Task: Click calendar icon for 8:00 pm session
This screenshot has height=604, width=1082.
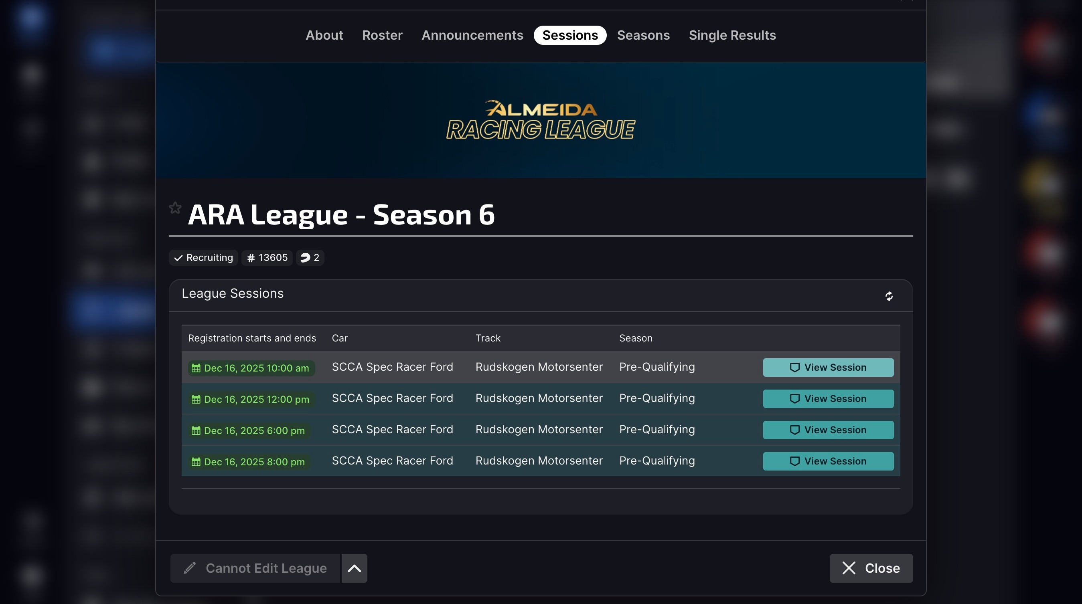Action: click(196, 462)
